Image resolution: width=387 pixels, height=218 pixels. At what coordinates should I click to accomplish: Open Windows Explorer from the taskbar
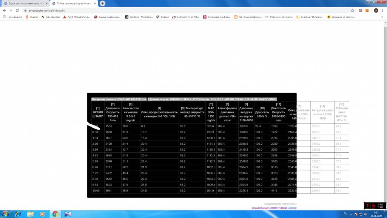(x=30, y=214)
